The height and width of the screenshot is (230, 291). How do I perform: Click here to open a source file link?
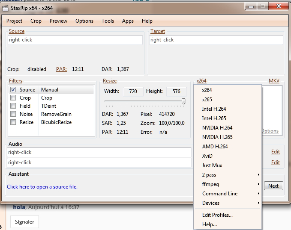point(42,187)
